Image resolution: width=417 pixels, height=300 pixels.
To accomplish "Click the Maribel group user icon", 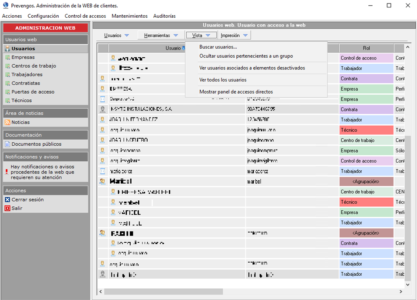I will pyautogui.click(x=103, y=181).
